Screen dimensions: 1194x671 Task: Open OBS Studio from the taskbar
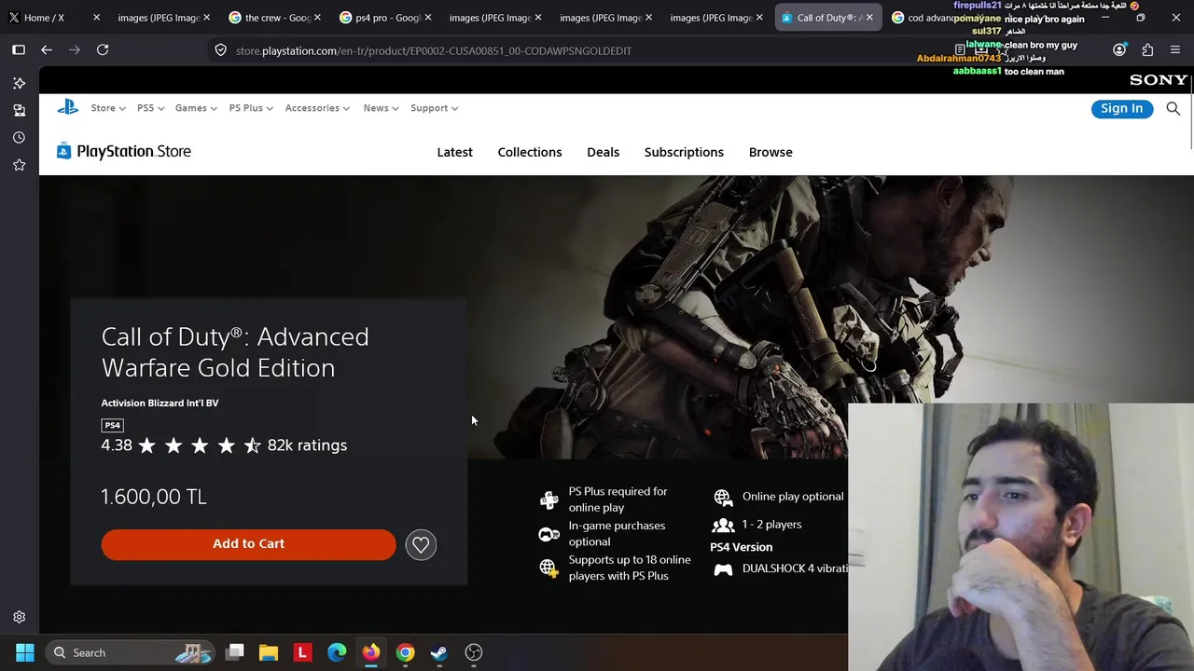[474, 652]
